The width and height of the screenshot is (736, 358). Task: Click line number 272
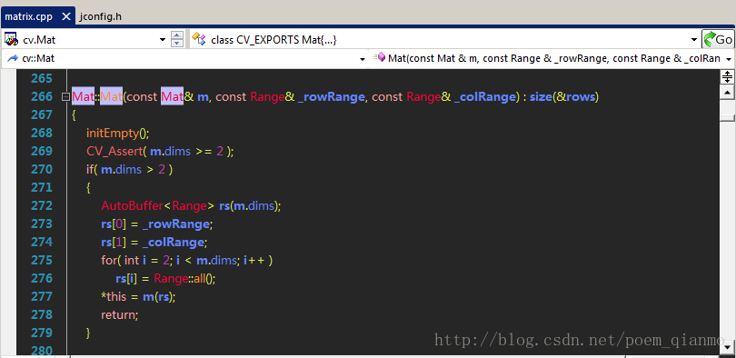click(42, 205)
